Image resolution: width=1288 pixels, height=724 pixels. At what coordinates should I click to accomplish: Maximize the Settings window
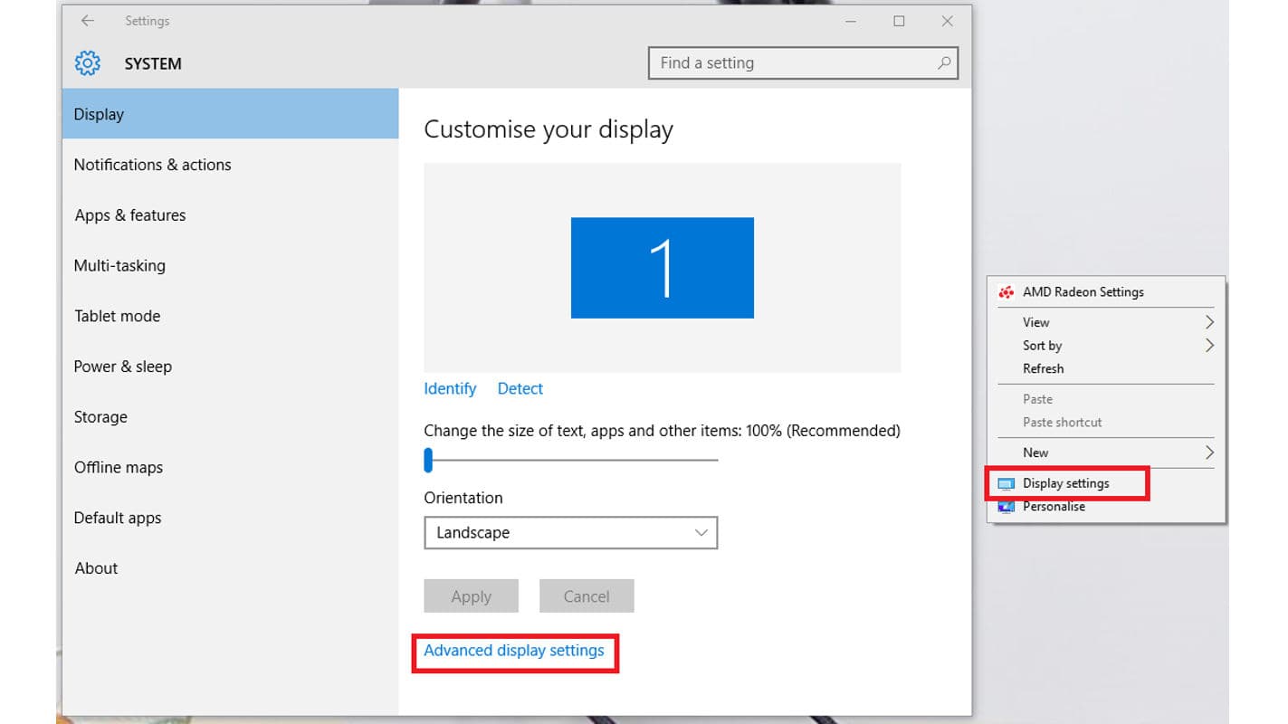click(899, 21)
